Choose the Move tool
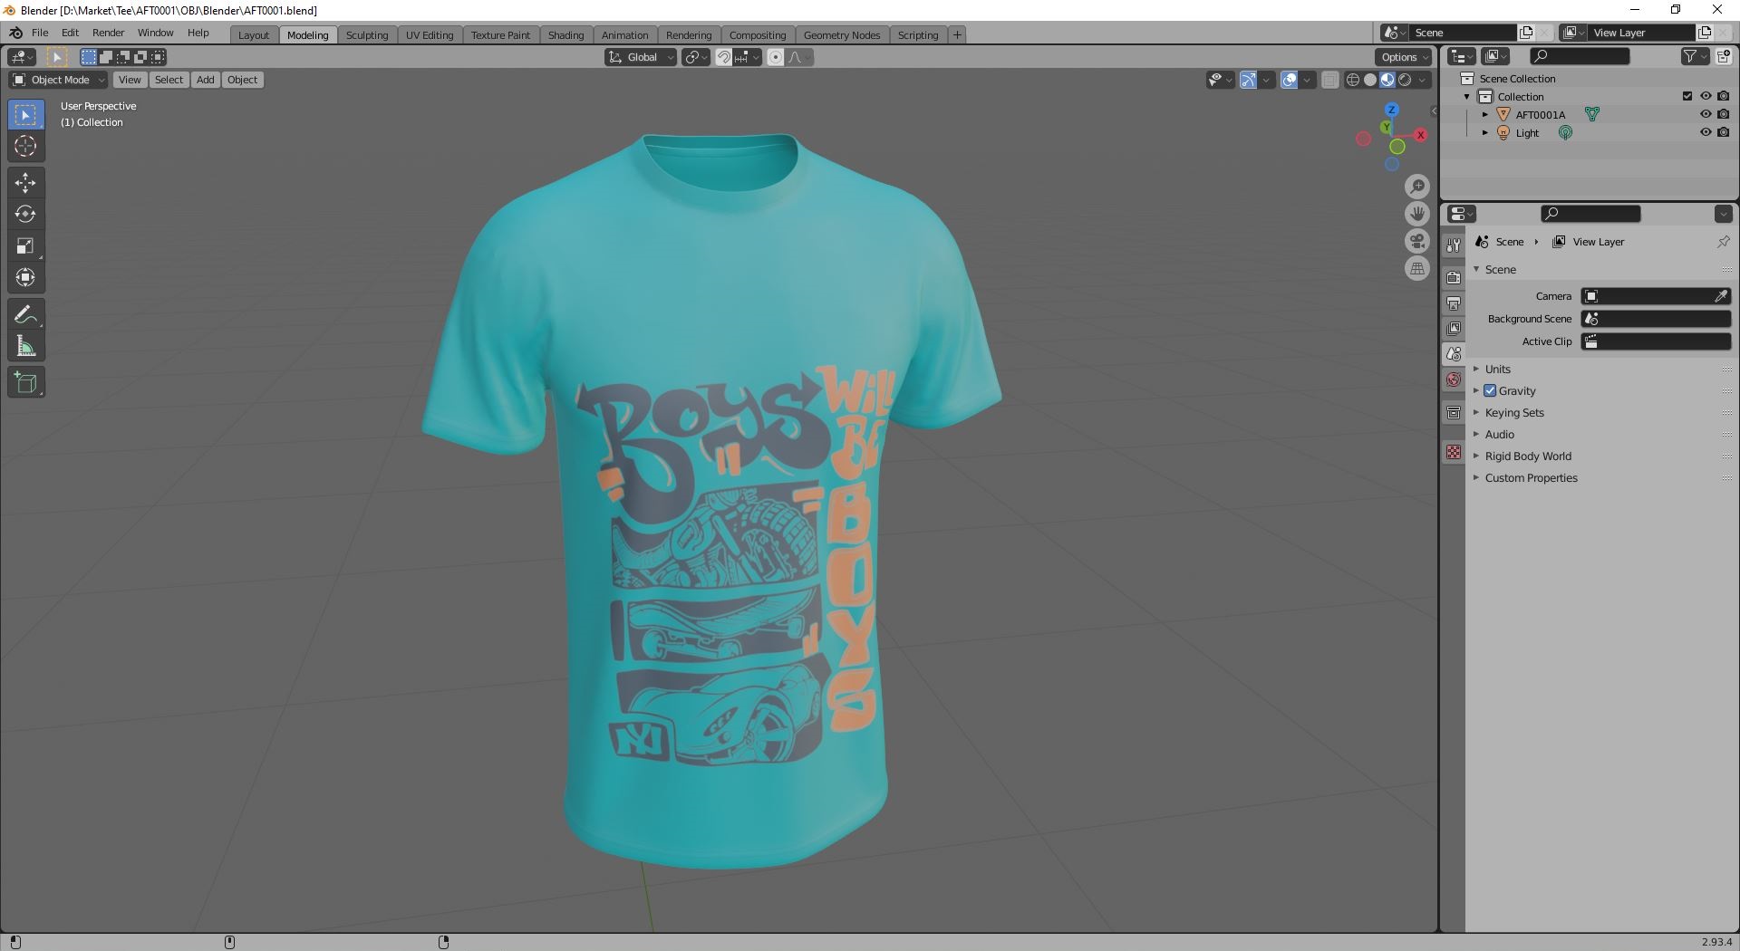The width and height of the screenshot is (1740, 951). coord(25,183)
